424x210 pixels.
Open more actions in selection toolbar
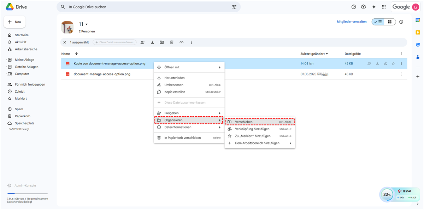coord(191,42)
